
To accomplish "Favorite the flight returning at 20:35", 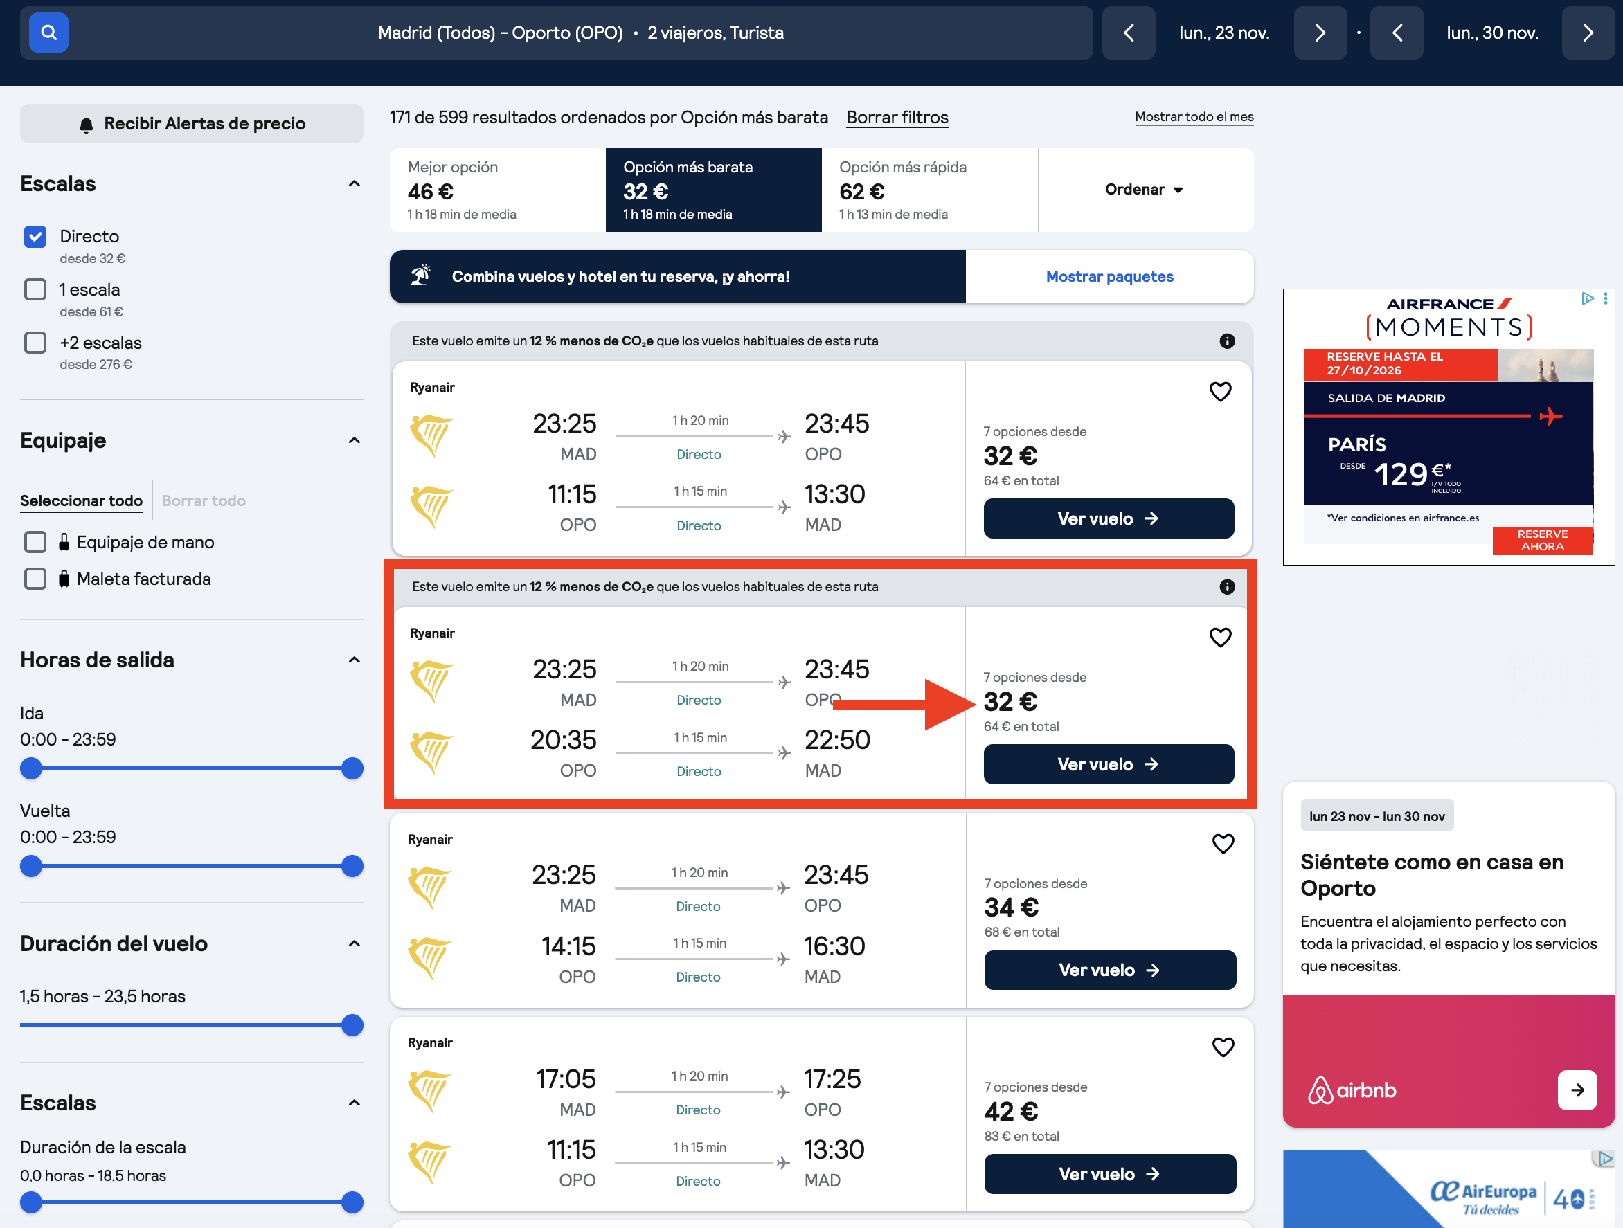I will point(1220,637).
